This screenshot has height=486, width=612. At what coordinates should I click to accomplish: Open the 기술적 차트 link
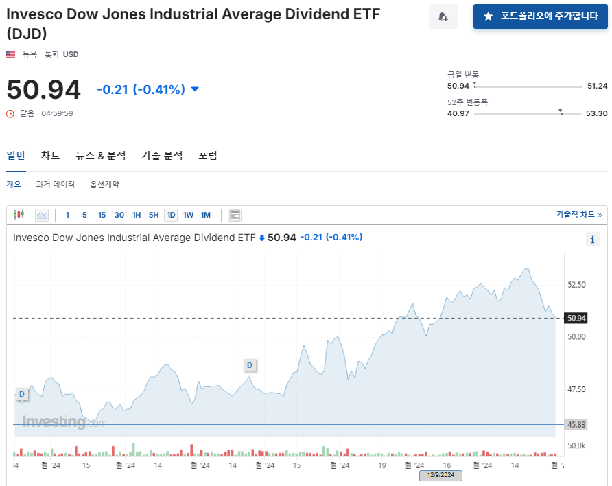click(579, 215)
